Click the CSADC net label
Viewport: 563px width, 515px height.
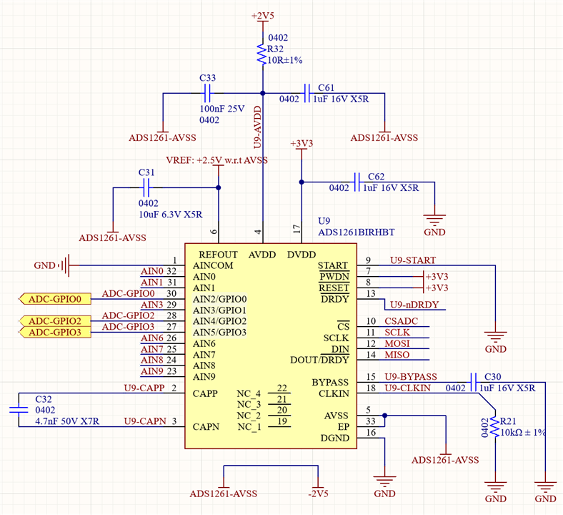coord(401,321)
